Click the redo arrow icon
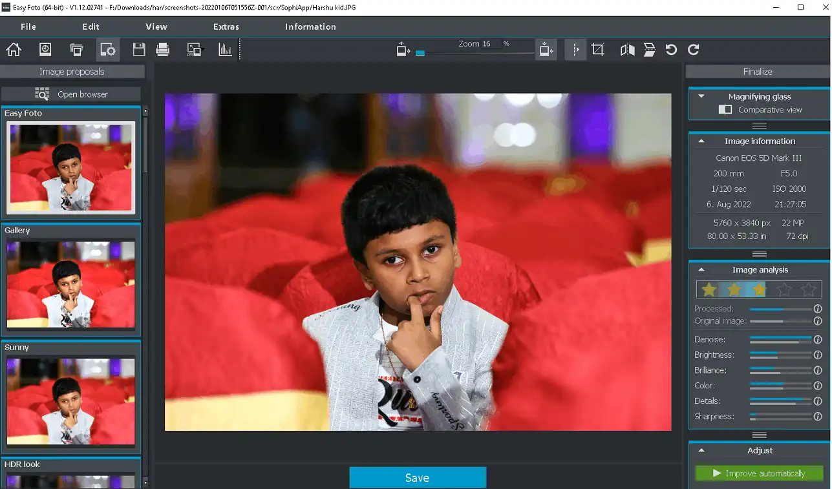 tap(694, 50)
